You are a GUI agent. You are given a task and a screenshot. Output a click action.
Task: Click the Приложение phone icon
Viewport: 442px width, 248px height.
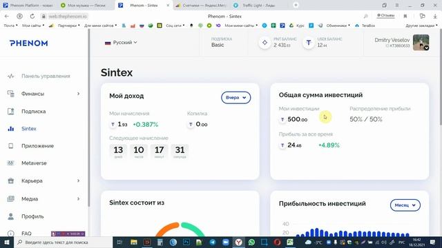11,146
